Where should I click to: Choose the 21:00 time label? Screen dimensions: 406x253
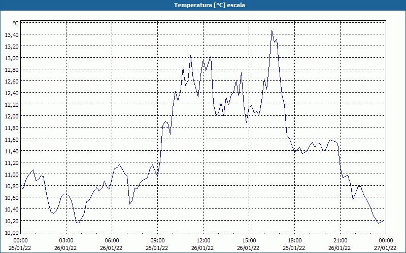(341, 241)
